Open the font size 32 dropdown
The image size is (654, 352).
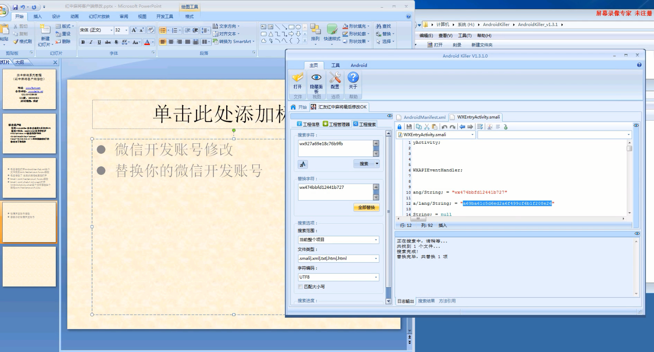click(126, 30)
